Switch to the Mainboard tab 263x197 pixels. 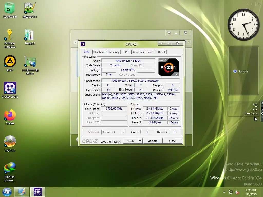click(x=100, y=52)
